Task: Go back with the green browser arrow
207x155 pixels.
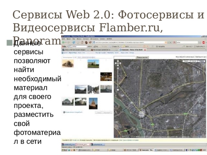Action: 63,42
